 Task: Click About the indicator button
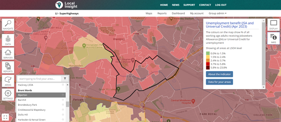pos(219,74)
